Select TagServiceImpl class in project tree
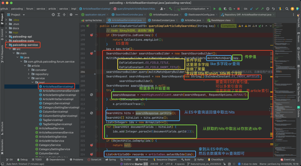The image size is (301, 166). click(x=53, y=120)
